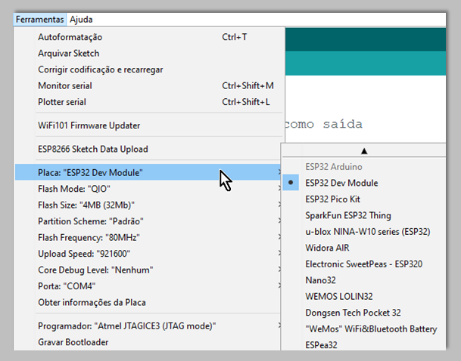Image resolution: width=461 pixels, height=361 pixels.
Task: Expand the Upload Speed "921600" submenu
Action: [x=84, y=253]
